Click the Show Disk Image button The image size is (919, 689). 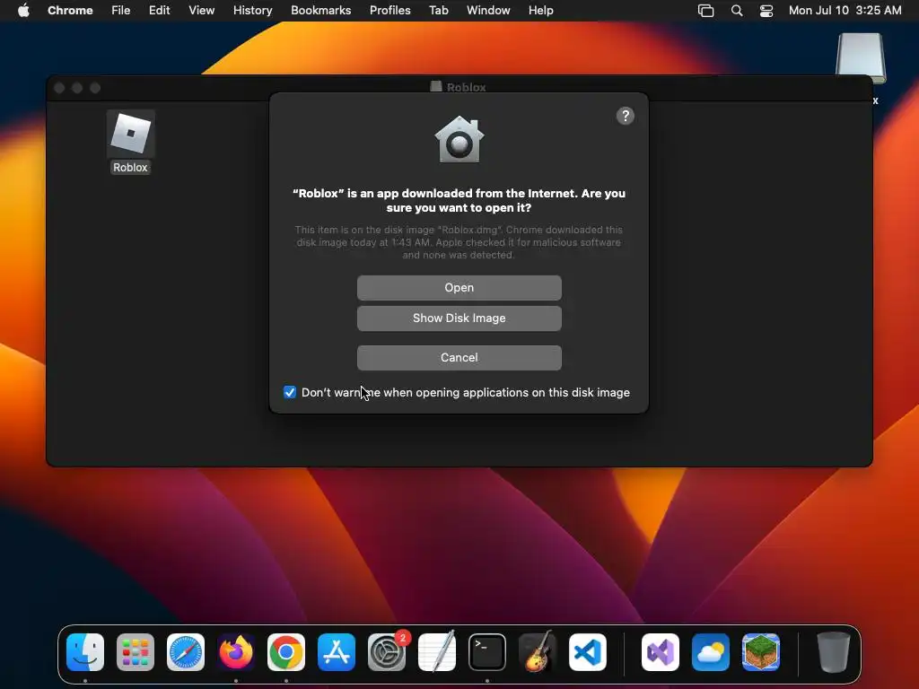(x=459, y=318)
